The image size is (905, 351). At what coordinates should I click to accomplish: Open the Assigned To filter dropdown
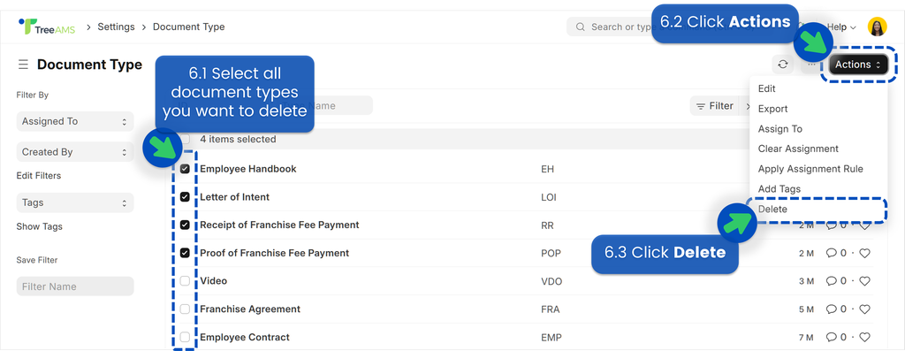[x=75, y=121]
